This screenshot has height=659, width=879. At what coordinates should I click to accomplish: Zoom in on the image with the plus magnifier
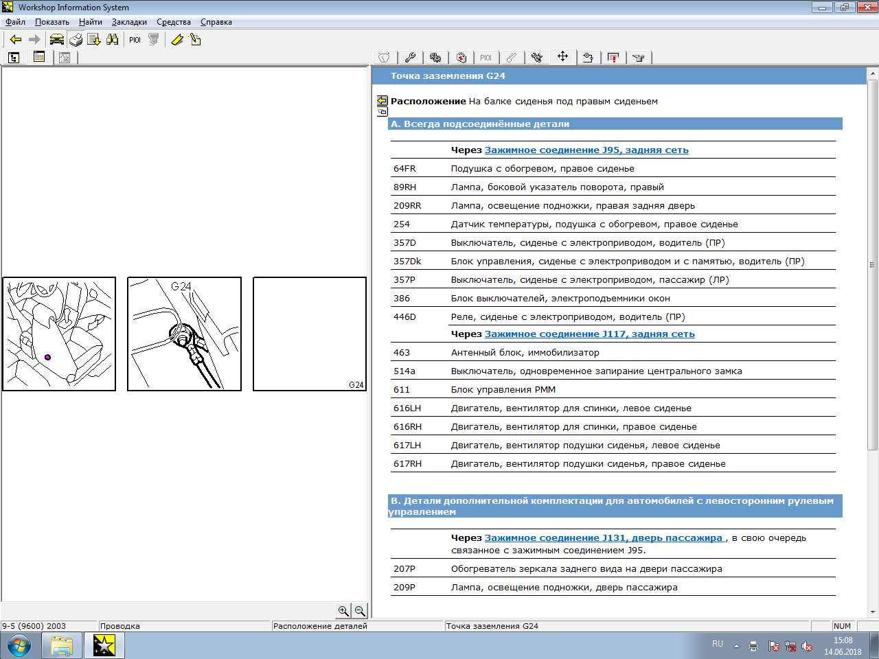pyautogui.click(x=343, y=611)
